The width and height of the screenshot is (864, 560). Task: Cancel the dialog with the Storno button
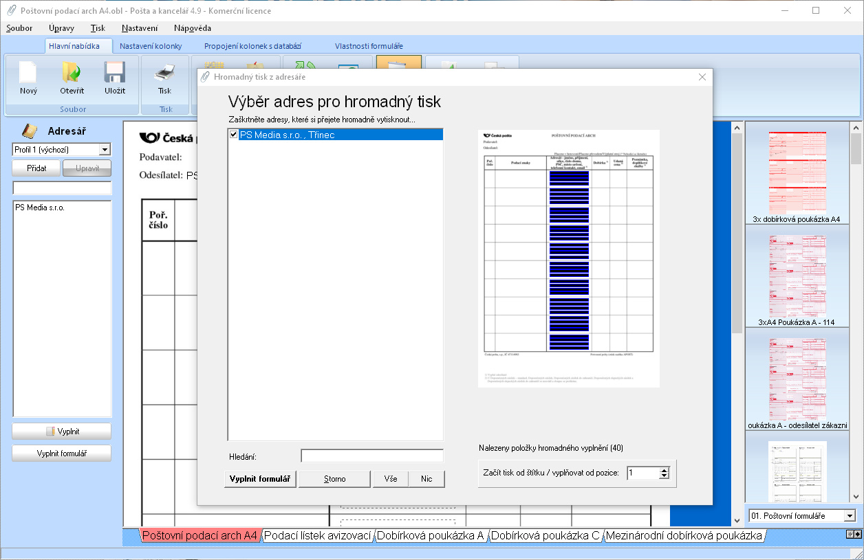(334, 479)
